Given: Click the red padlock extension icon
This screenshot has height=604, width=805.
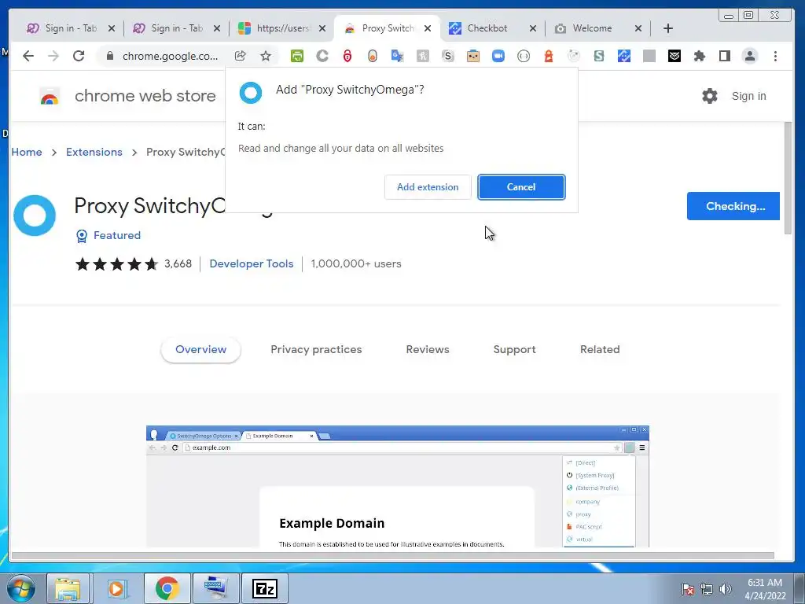Looking at the screenshot, I should tap(347, 56).
